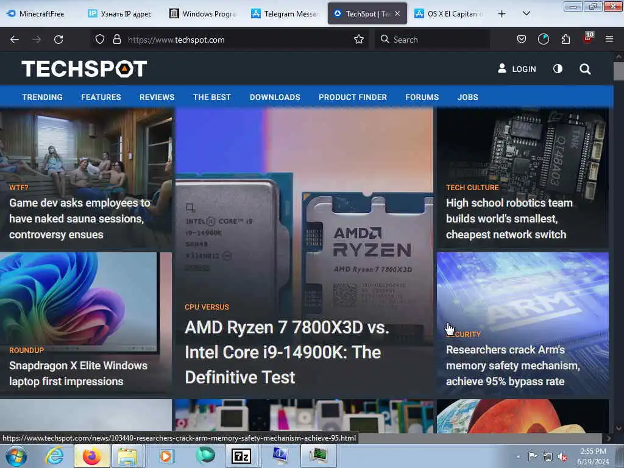Open the task manager taskbar icon

[x=318, y=456]
